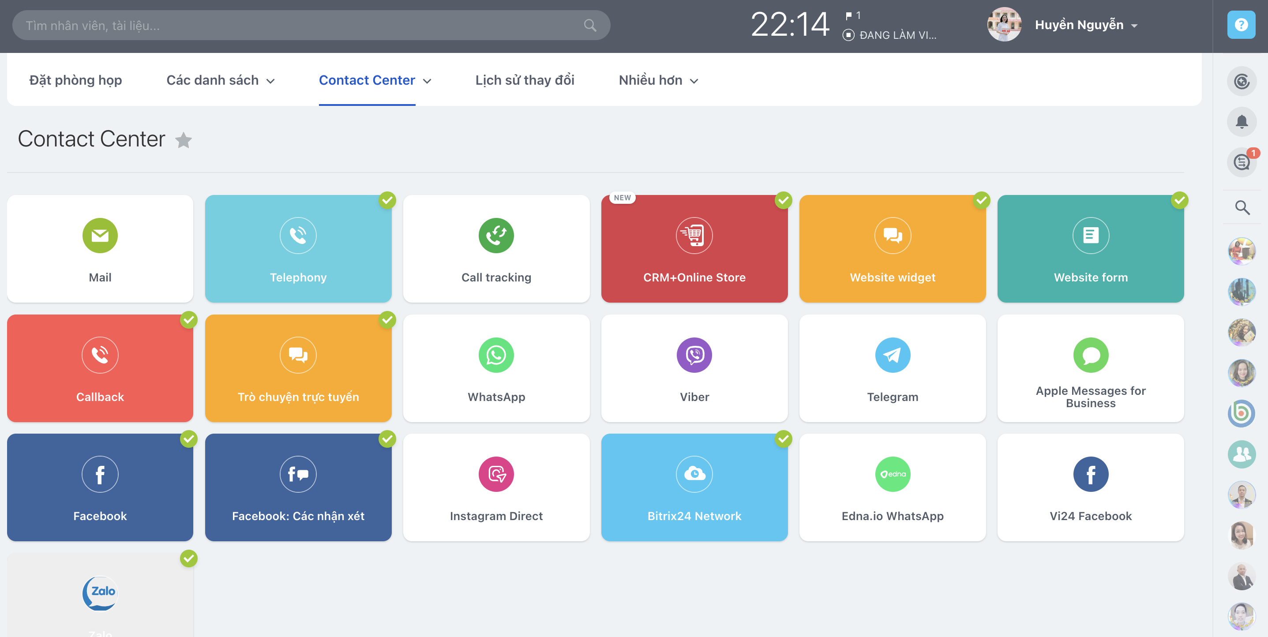Open the Telephony phone icon

coord(298,235)
